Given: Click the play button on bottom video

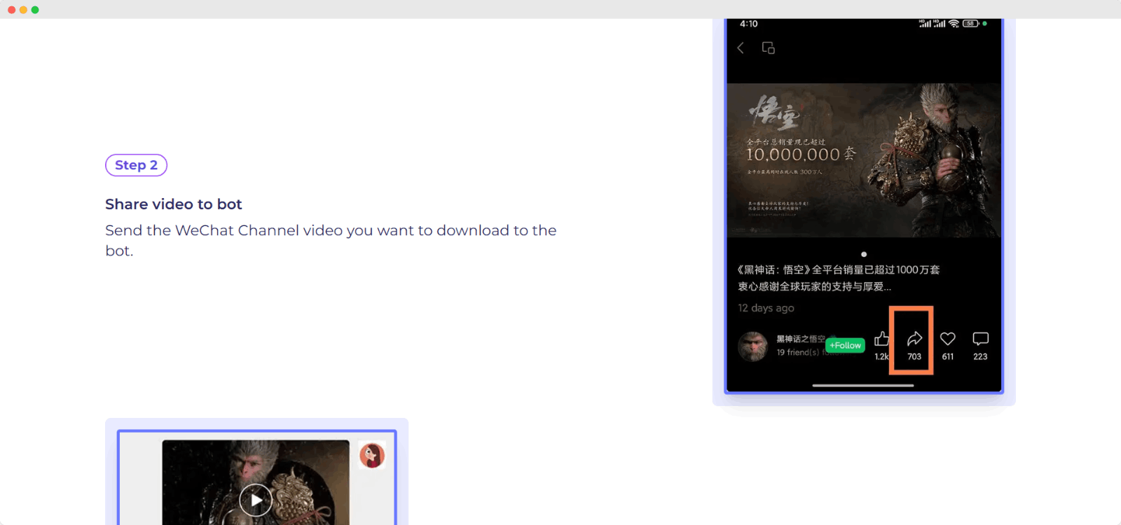Looking at the screenshot, I should (x=256, y=500).
